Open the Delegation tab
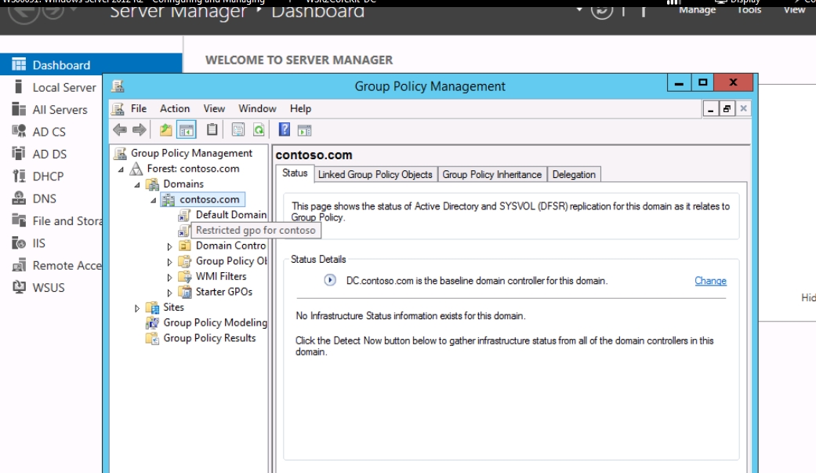The width and height of the screenshot is (816, 473). coord(574,174)
